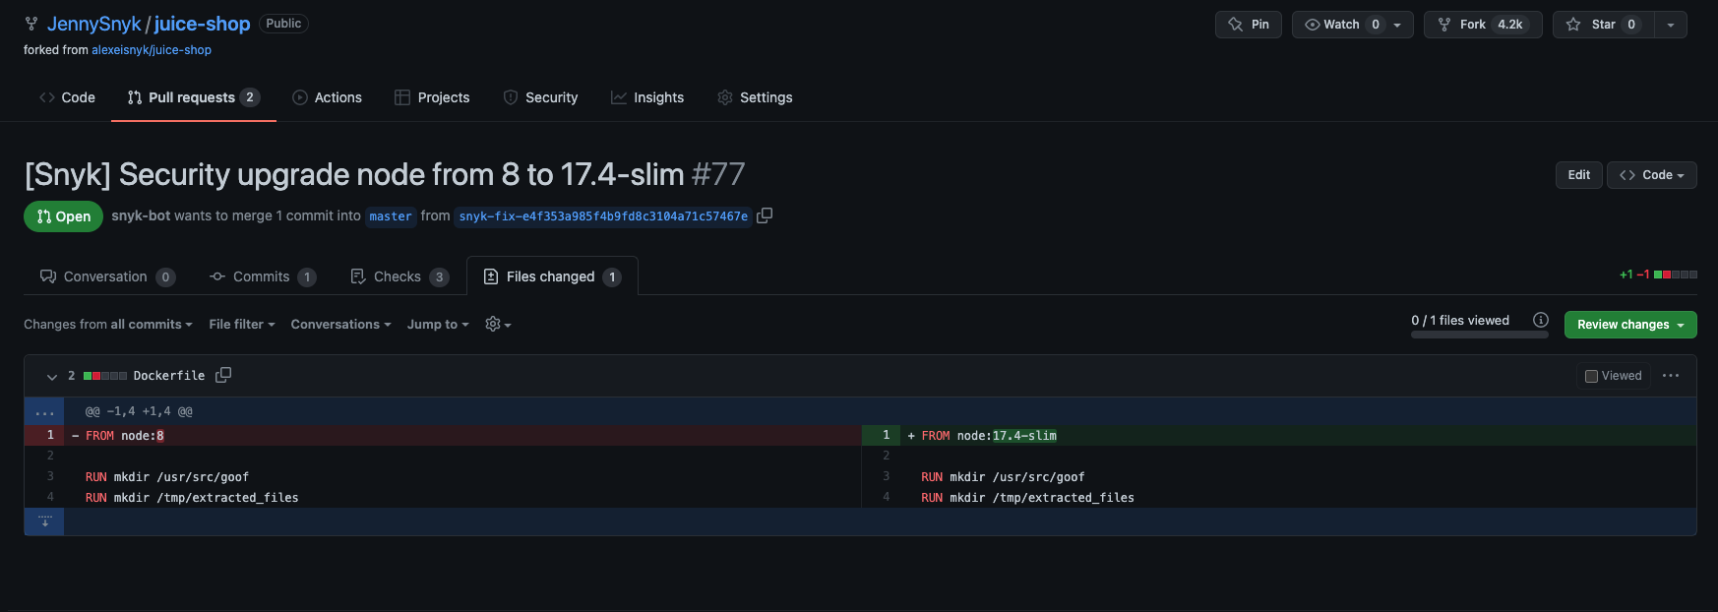Copy the Dockerfile path icon

[x=223, y=375]
